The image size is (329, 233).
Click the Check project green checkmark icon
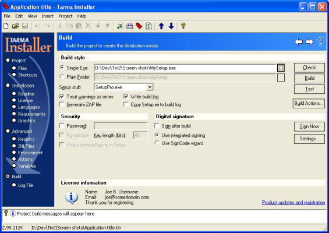pyautogui.click(x=120, y=26)
